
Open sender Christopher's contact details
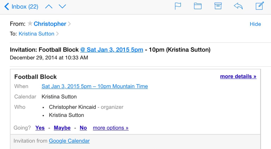(50, 24)
